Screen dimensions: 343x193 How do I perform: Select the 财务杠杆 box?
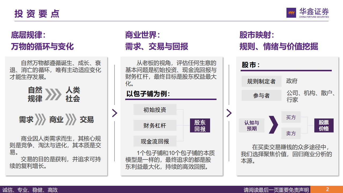(155, 125)
